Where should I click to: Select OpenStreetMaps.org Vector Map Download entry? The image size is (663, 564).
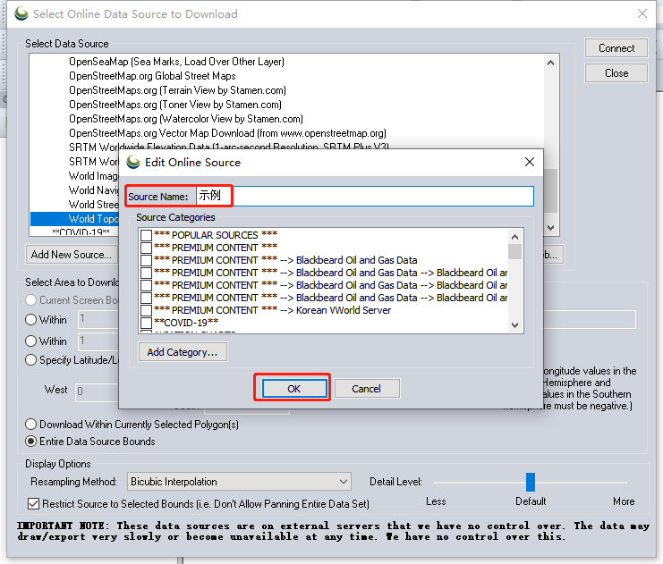coord(227,133)
